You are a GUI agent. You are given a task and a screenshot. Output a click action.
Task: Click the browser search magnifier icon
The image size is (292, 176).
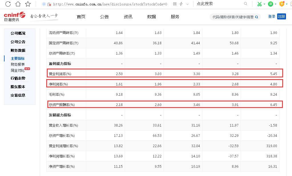pyautogui.click(x=246, y=4)
